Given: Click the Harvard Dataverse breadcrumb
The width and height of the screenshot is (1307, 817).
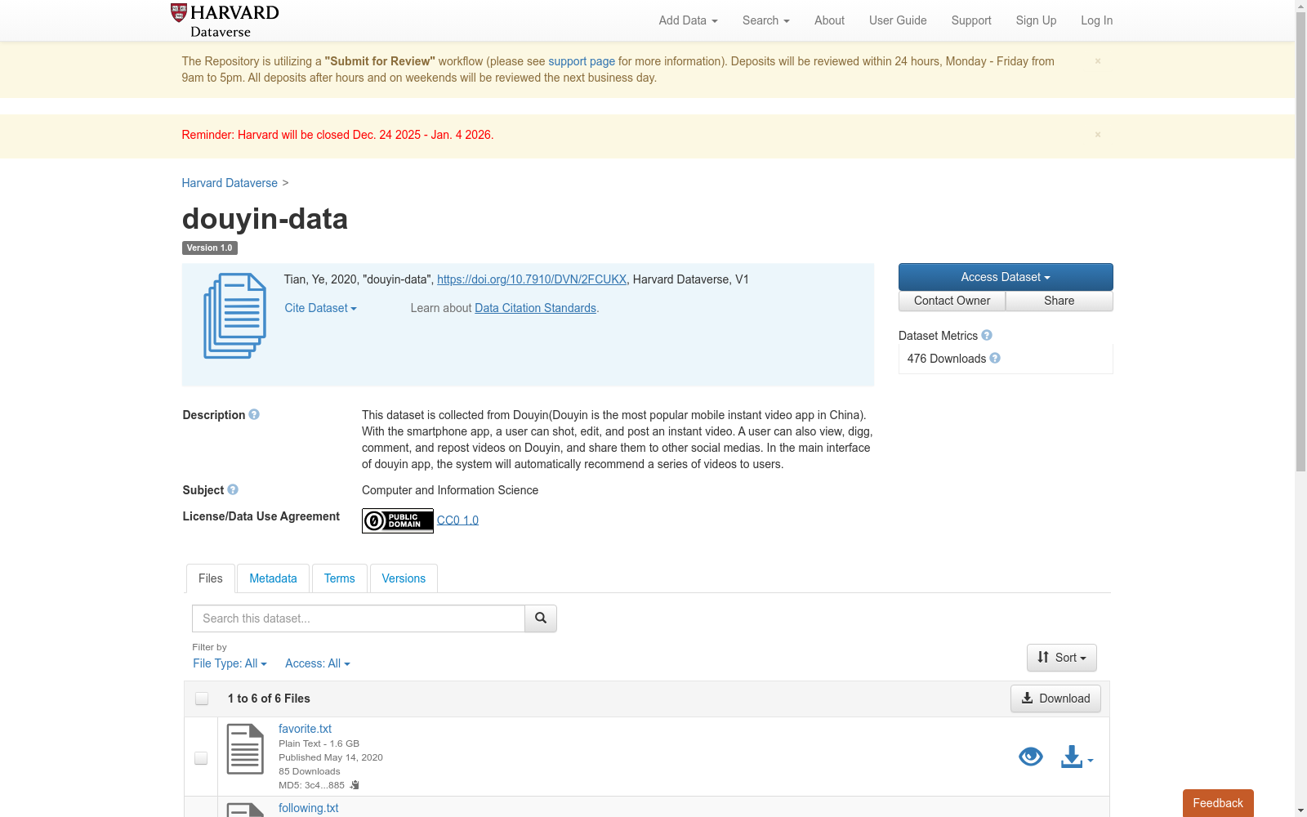Looking at the screenshot, I should (230, 183).
